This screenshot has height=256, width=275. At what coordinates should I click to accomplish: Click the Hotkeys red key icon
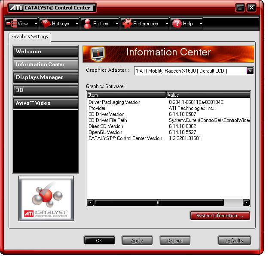(x=46, y=24)
